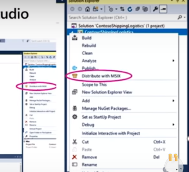Click the Home icon in Solution Explorer toolbar

[87, 9]
